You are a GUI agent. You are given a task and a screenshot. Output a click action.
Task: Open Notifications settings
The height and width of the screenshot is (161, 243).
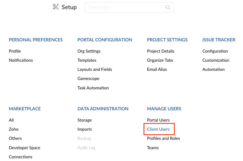(x=21, y=60)
